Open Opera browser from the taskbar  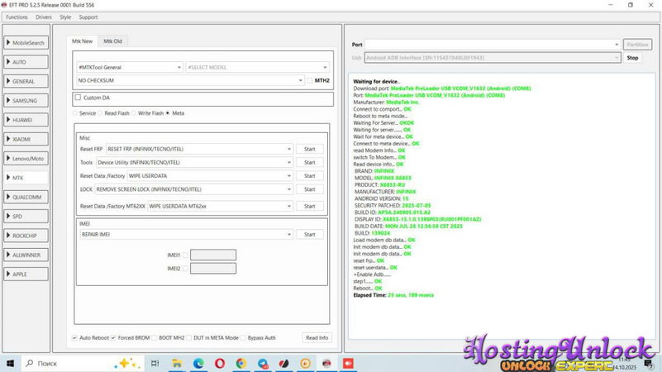220,363
